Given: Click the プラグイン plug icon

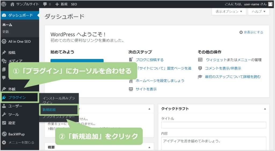Looking at the screenshot, I should click(4, 97).
